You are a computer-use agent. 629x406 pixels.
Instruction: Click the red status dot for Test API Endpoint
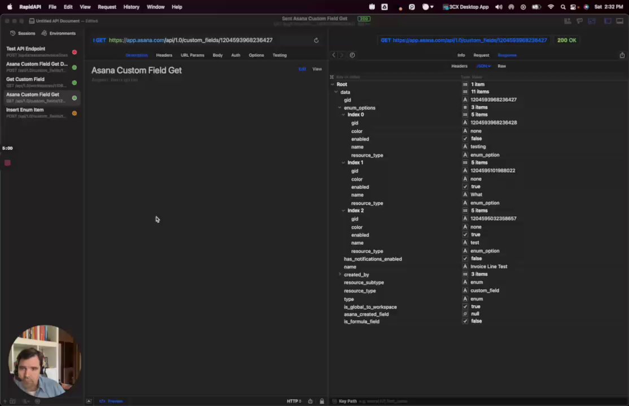coord(74,52)
